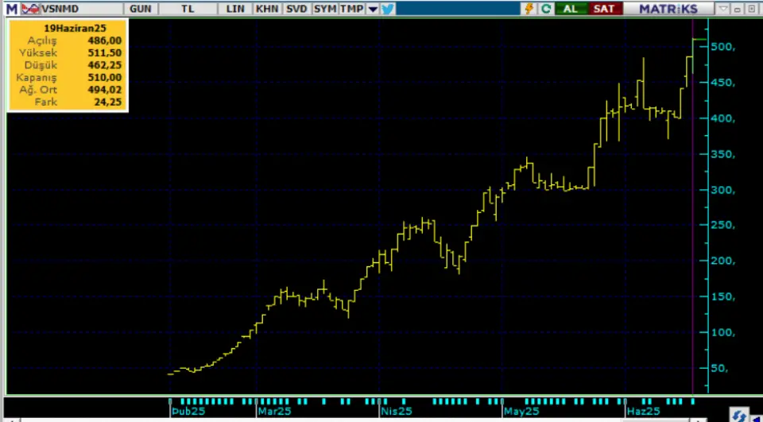Click the Twitter bird icon

click(x=388, y=9)
